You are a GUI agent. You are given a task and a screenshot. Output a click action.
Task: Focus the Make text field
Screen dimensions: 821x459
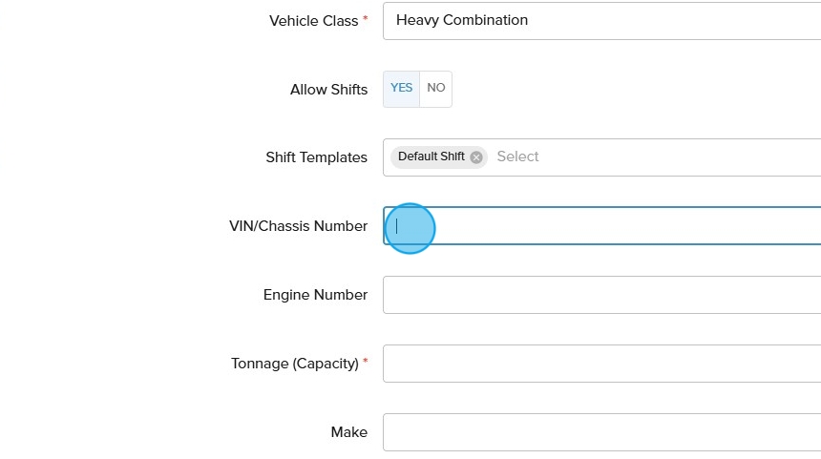click(x=601, y=432)
